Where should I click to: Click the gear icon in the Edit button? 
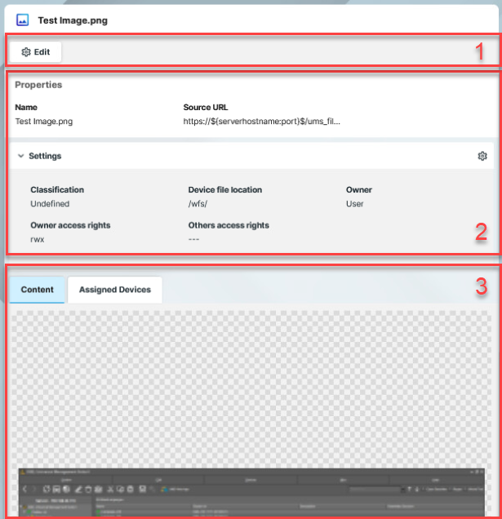pyautogui.click(x=26, y=52)
